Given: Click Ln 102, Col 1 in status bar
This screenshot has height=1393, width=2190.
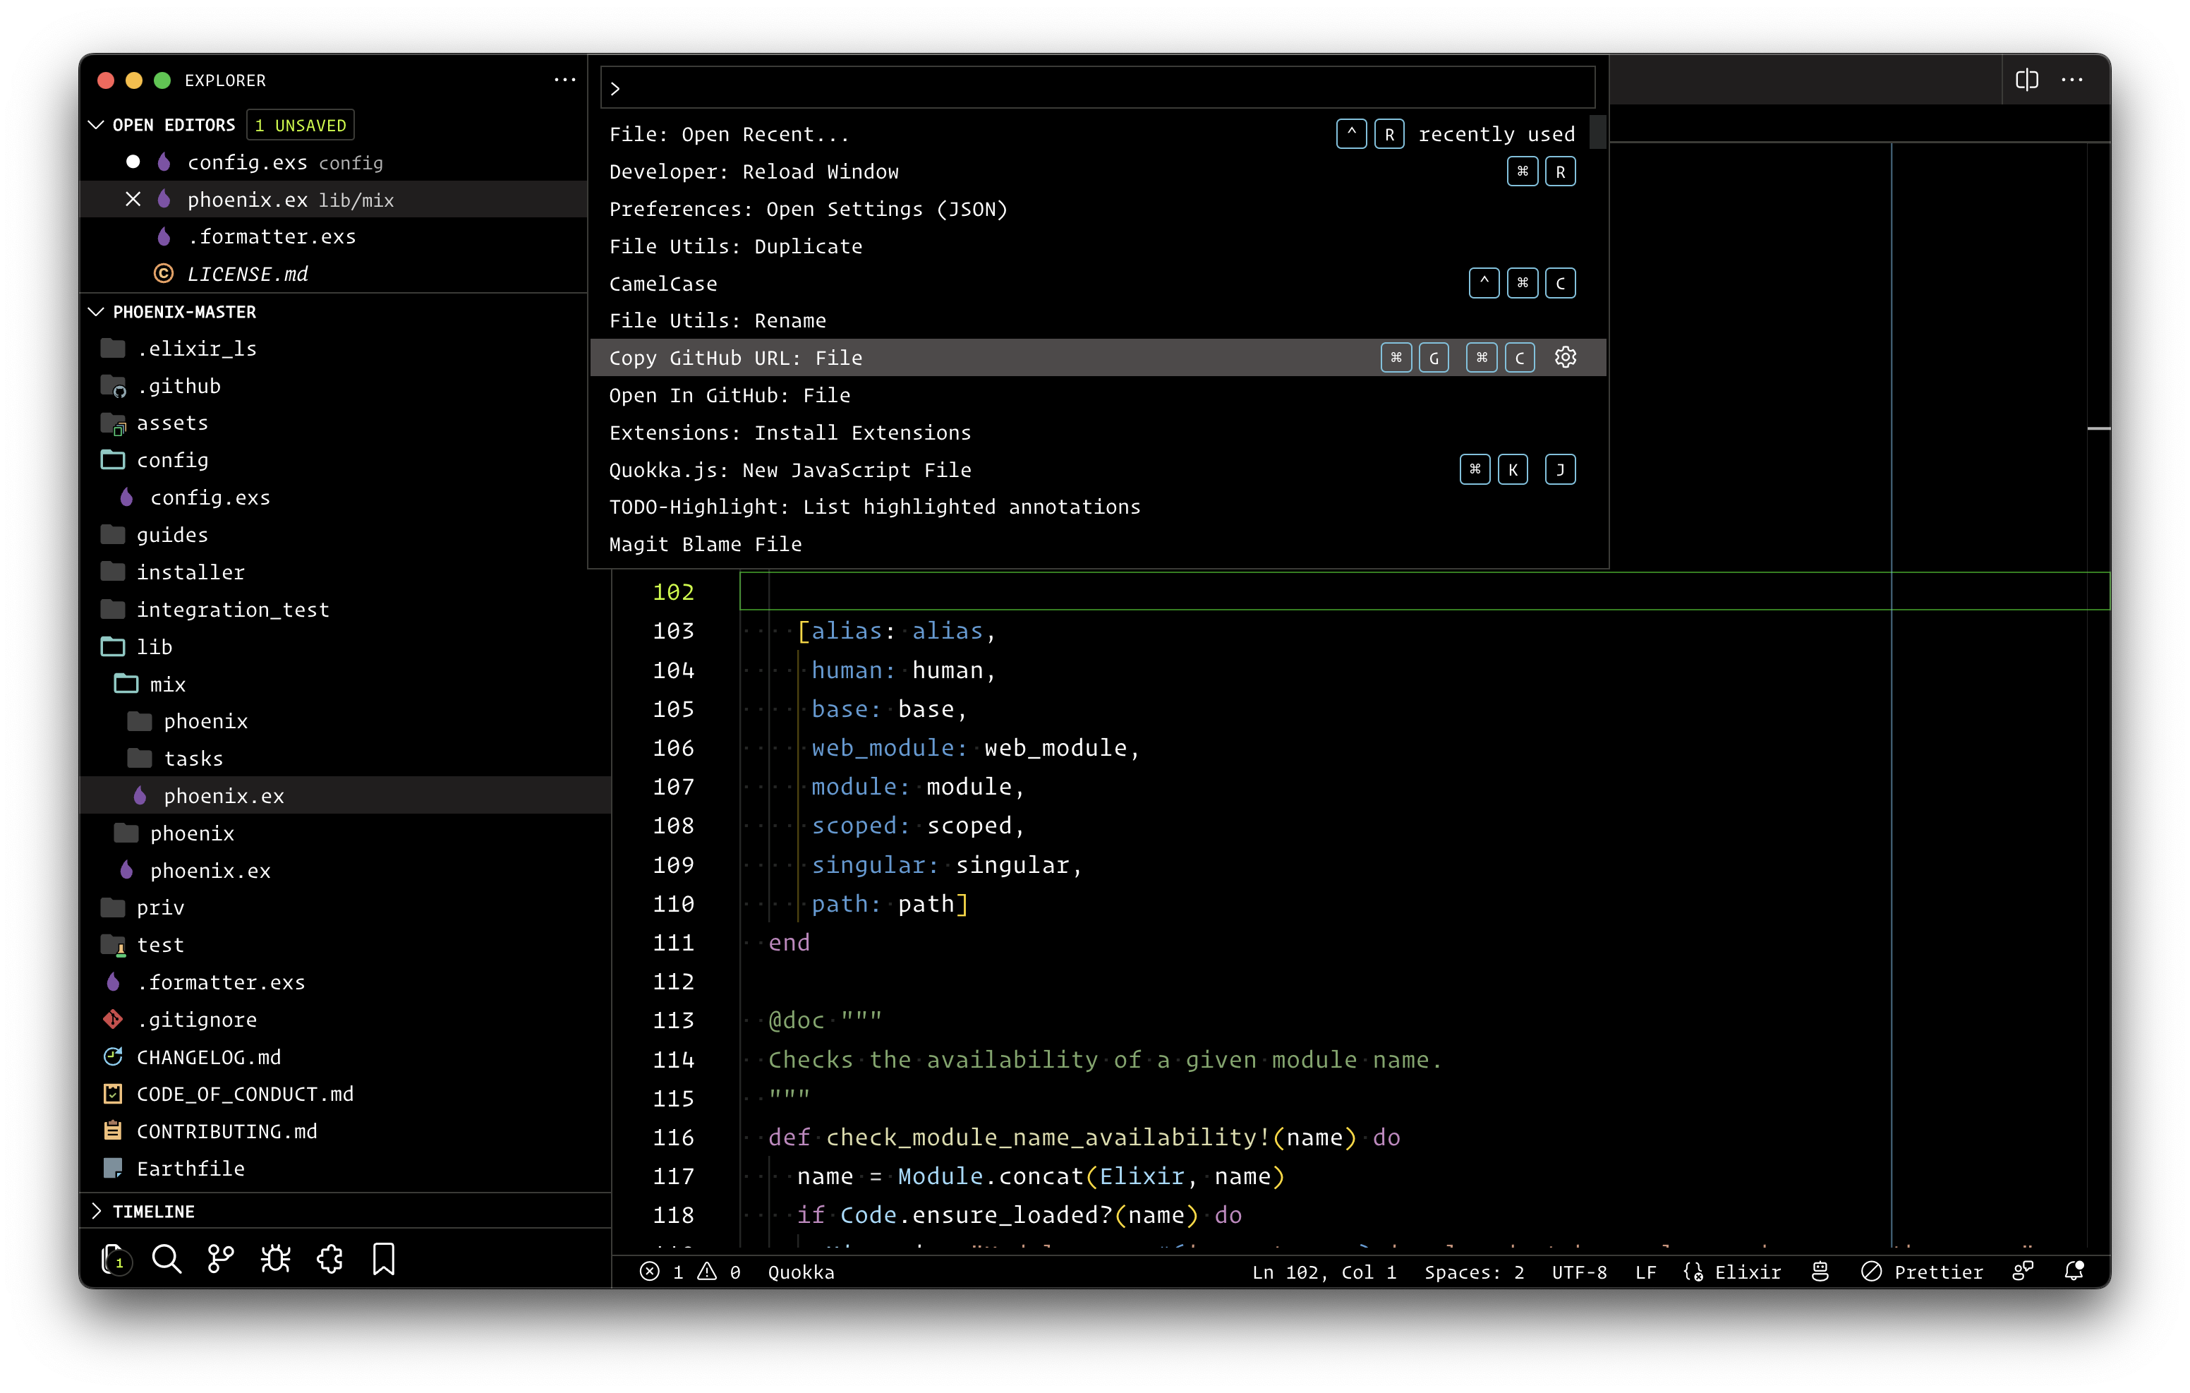Looking at the screenshot, I should coord(1324,1272).
